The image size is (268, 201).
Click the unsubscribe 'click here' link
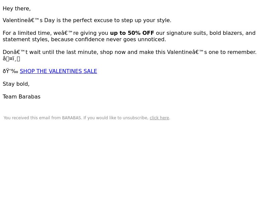(x=159, y=118)
